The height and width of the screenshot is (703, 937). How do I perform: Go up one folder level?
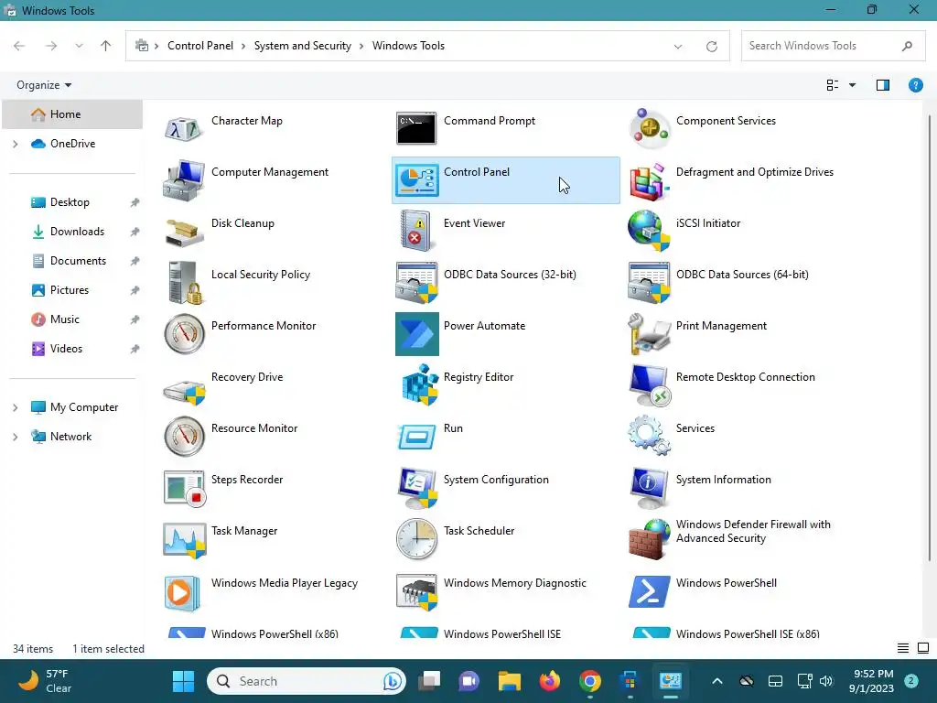106,46
